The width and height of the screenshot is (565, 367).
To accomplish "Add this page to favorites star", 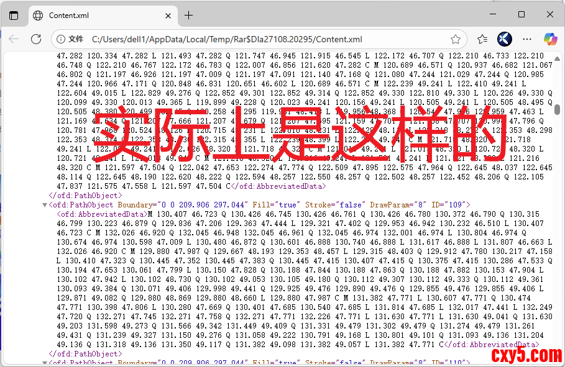I will click(456, 39).
